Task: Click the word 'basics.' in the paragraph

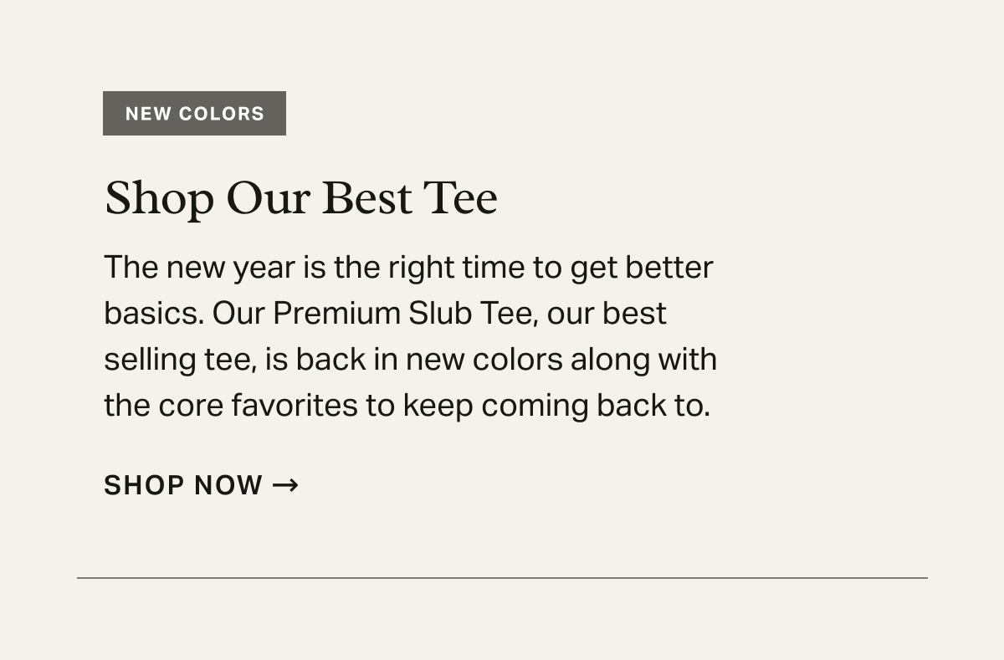Action: point(154,314)
